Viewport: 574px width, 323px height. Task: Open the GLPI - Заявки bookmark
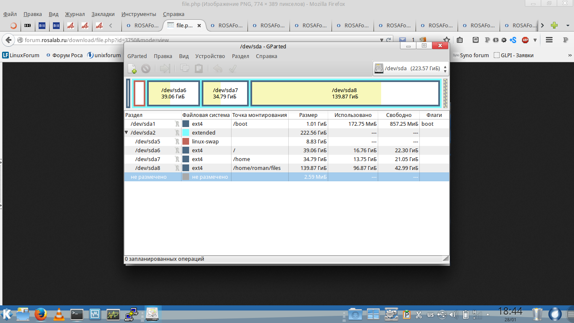pos(513,55)
